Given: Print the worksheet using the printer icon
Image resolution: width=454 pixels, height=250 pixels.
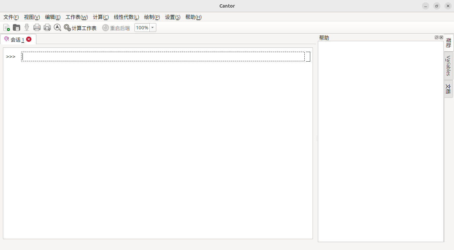Looking at the screenshot, I should point(37,28).
